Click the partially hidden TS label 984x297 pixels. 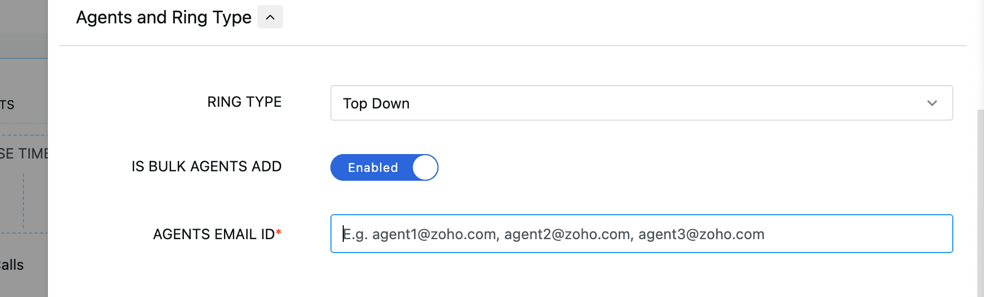[7, 105]
